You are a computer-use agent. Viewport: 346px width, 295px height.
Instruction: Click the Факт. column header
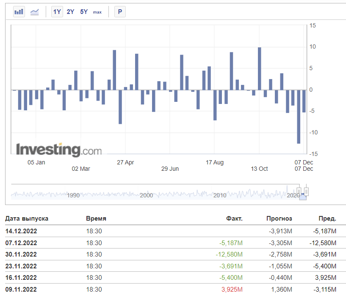[234, 219]
